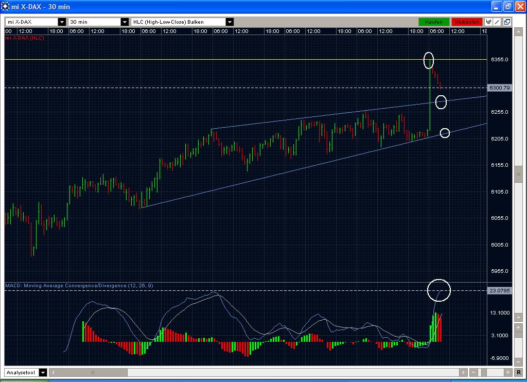
Task: Open the 30 min interval dropdown
Action: click(125, 22)
